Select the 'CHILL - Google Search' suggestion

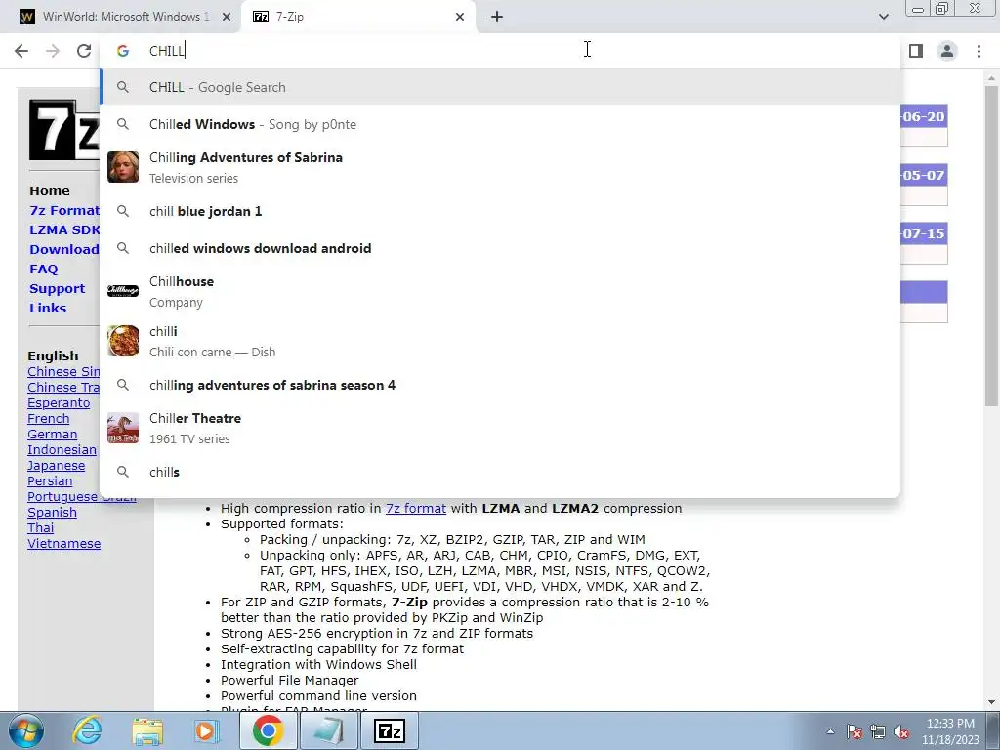tap(500, 87)
